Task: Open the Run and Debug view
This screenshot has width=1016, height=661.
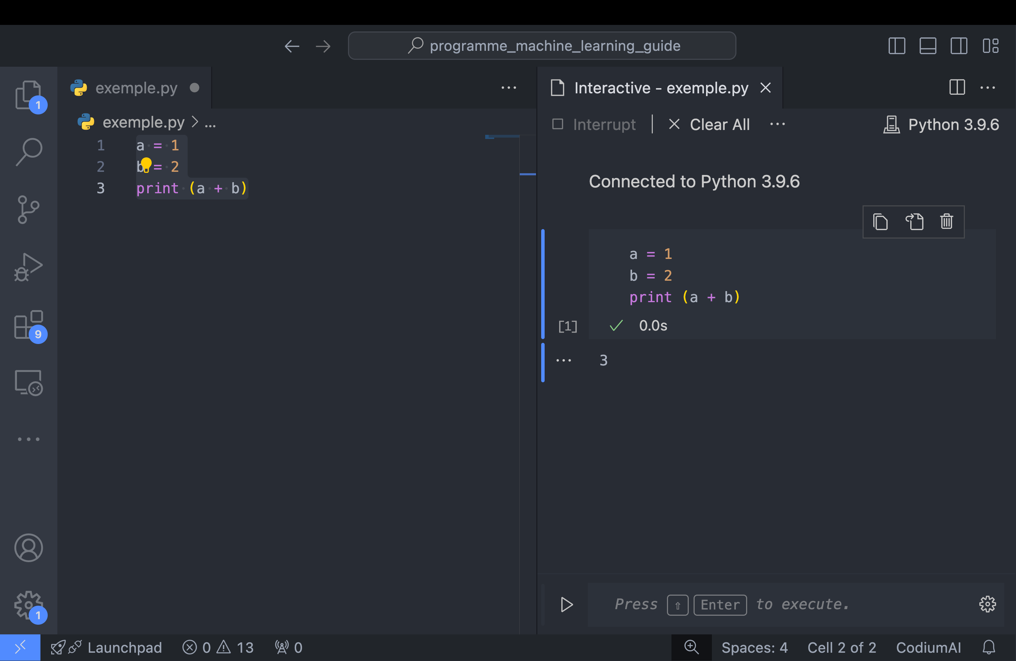Action: coord(28,267)
